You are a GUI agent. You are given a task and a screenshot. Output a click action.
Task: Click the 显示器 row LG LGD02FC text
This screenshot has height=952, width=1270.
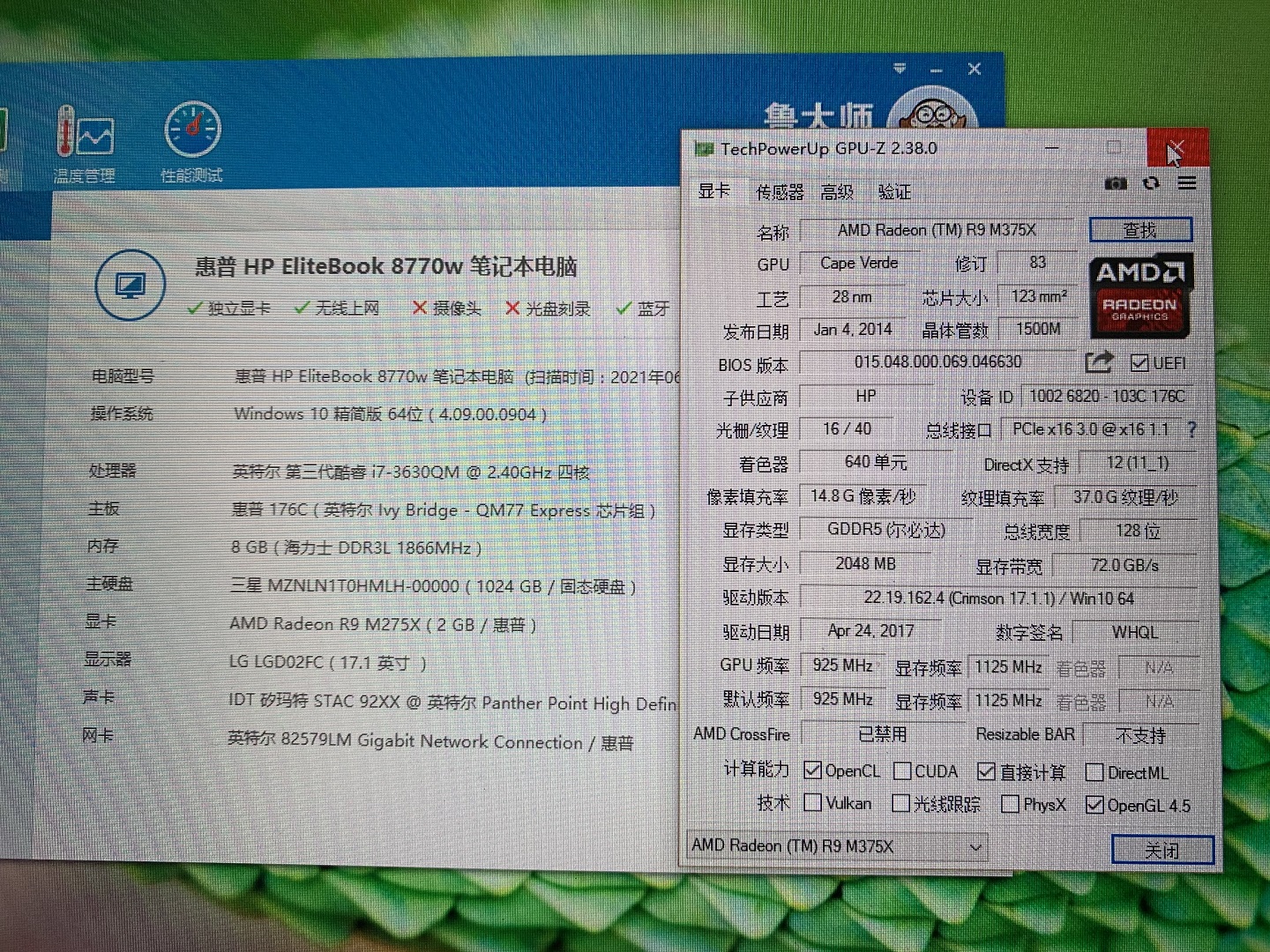coord(327,662)
